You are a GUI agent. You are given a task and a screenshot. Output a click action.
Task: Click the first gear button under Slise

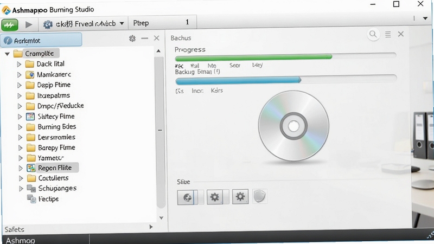point(215,197)
